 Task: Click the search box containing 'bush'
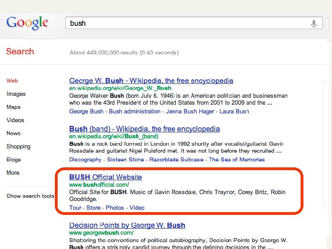194,23
